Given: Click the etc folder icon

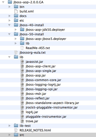Looking at the screenshot, I should (16, 20).
